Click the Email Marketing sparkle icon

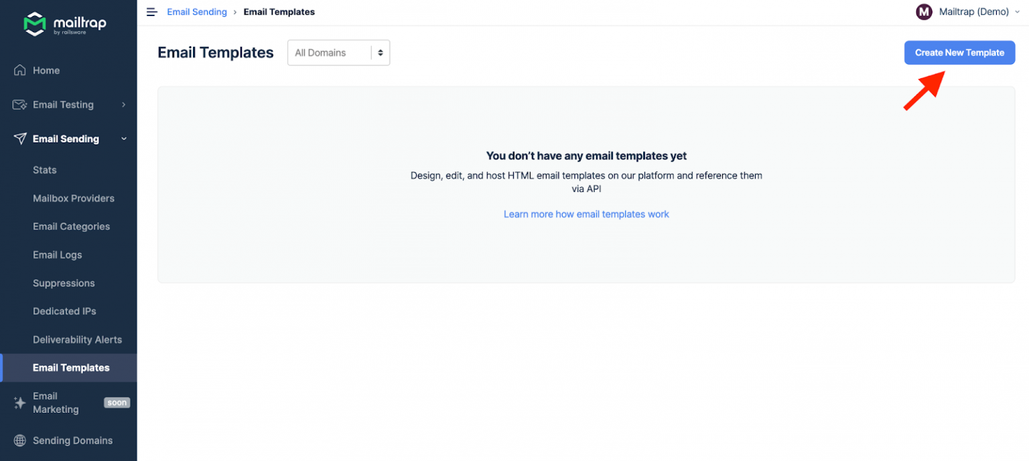20,403
